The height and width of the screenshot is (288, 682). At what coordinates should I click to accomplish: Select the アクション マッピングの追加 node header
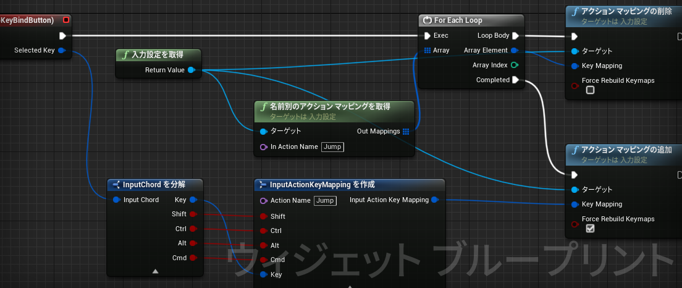tap(624, 155)
